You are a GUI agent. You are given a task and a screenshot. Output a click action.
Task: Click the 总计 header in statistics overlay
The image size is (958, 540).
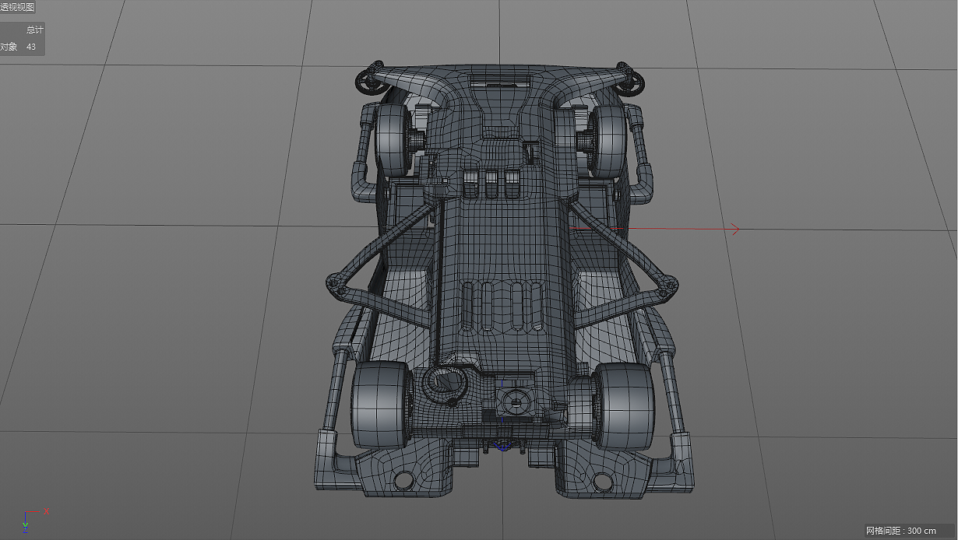pyautogui.click(x=34, y=30)
